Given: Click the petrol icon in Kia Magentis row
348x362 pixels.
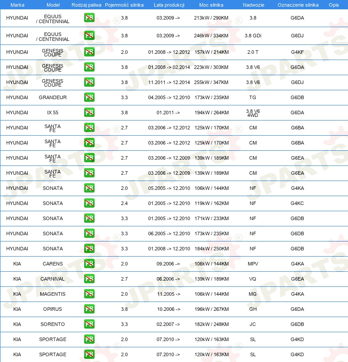Looking at the screenshot, I should tap(89, 294).
